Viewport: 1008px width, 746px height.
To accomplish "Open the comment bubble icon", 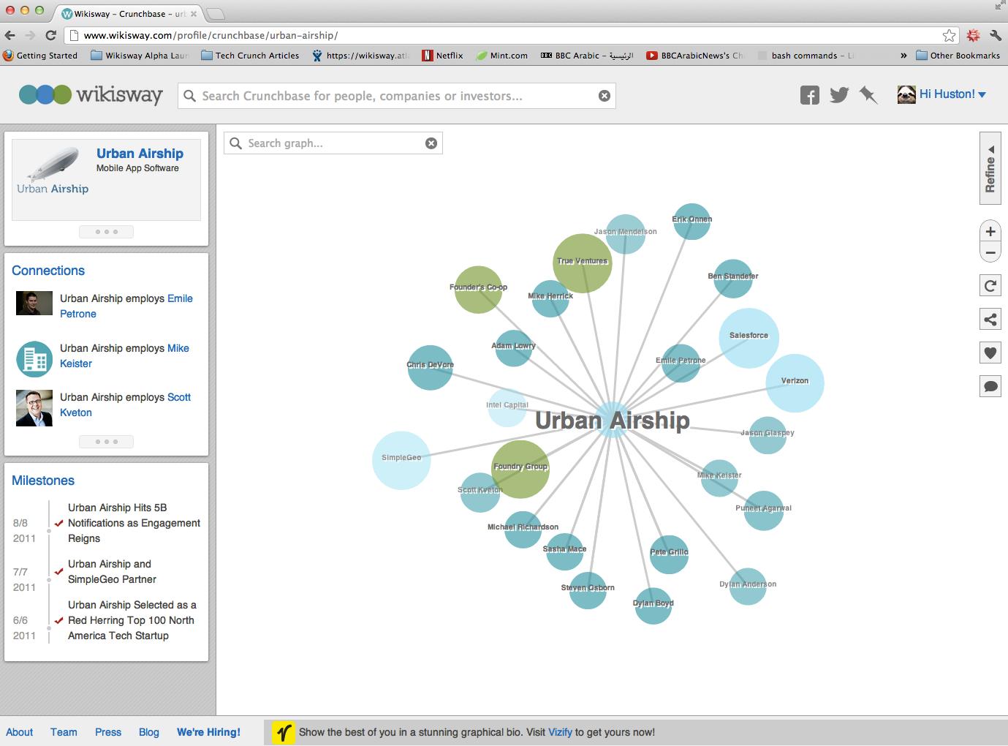I will tap(990, 386).
